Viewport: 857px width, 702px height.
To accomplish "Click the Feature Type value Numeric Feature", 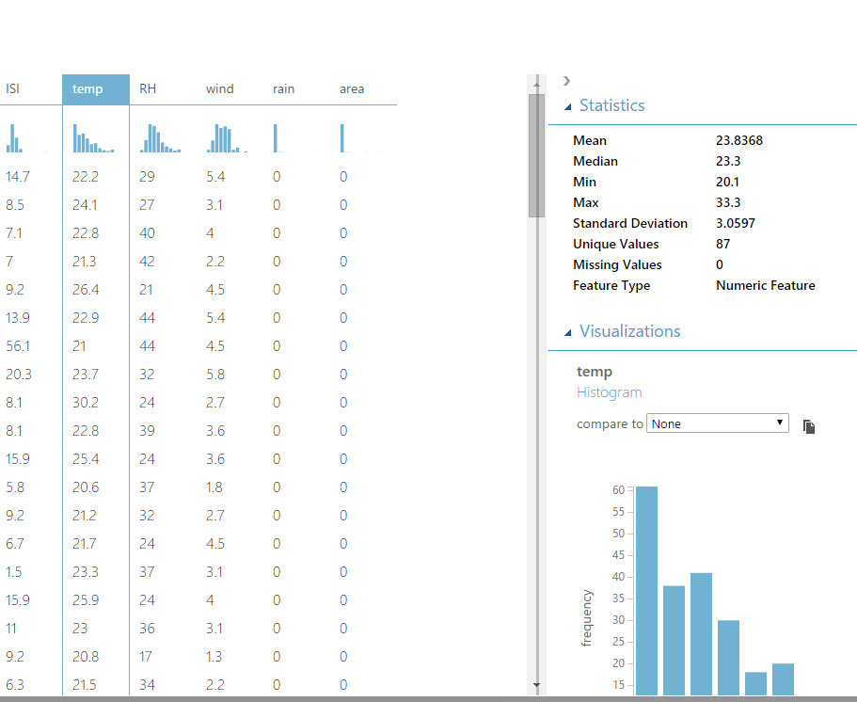I will [x=765, y=285].
